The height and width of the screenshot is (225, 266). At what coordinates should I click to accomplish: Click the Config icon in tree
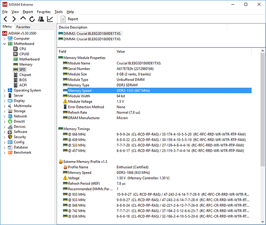(10, 142)
